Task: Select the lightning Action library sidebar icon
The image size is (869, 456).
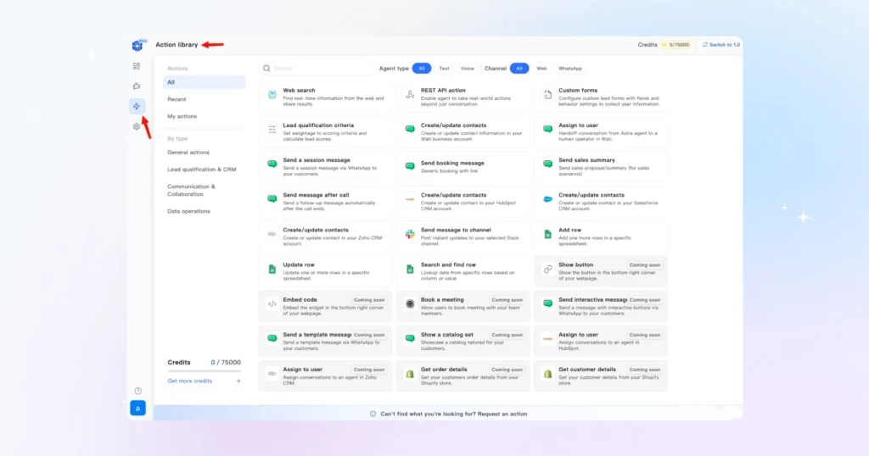Action: 137,106
